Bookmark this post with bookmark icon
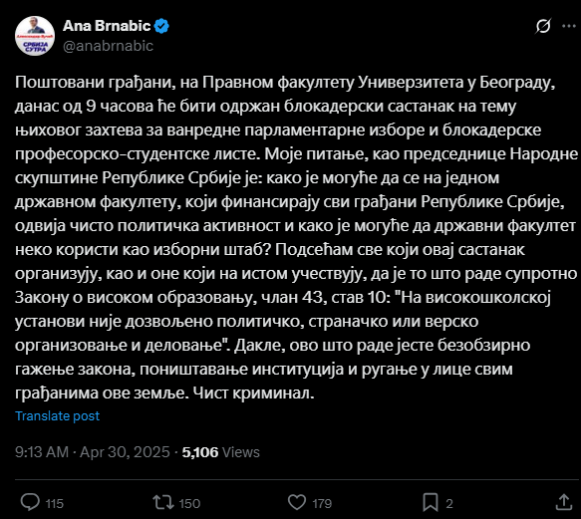The height and width of the screenshot is (519, 581). (x=431, y=503)
